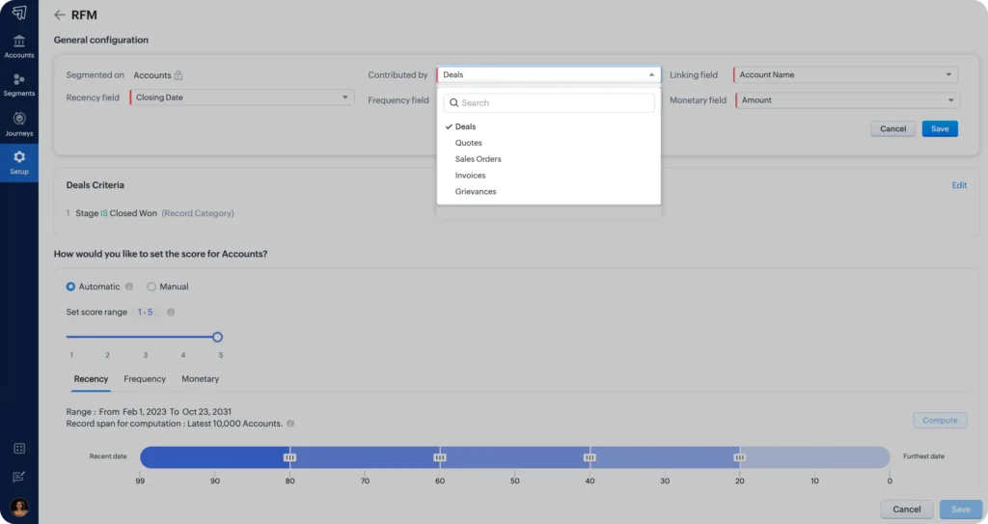Click the Furthest date label
Viewport: 988px width, 524px height.
click(923, 456)
